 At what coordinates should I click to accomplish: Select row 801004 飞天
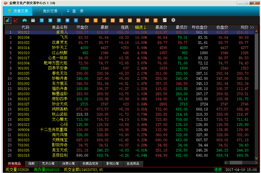click(x=130, y=37)
